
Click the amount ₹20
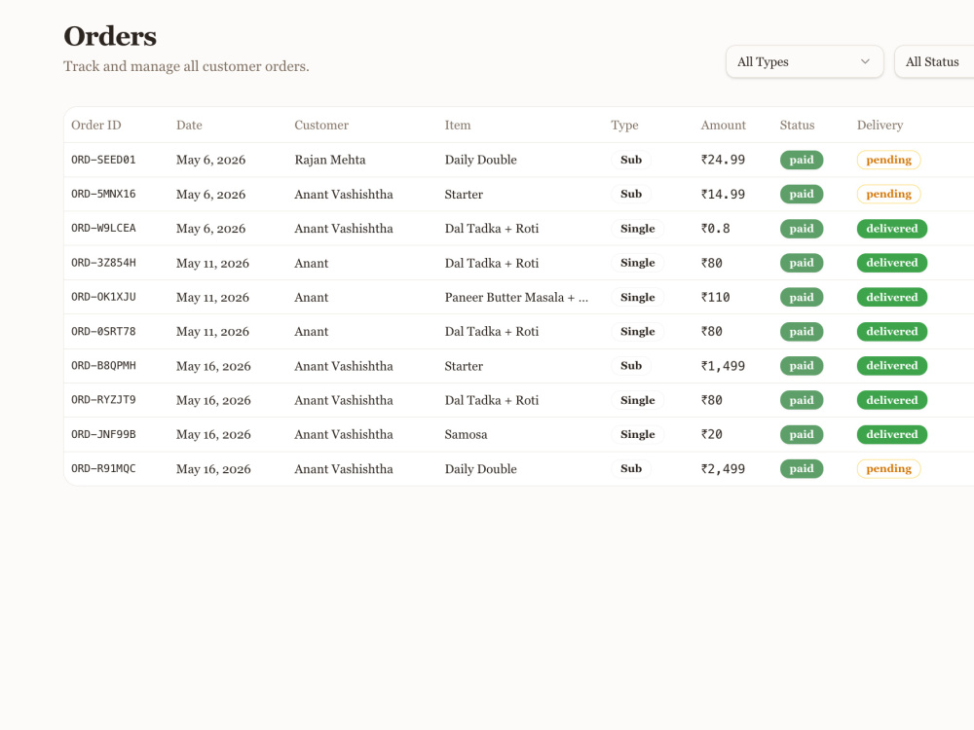[712, 434]
